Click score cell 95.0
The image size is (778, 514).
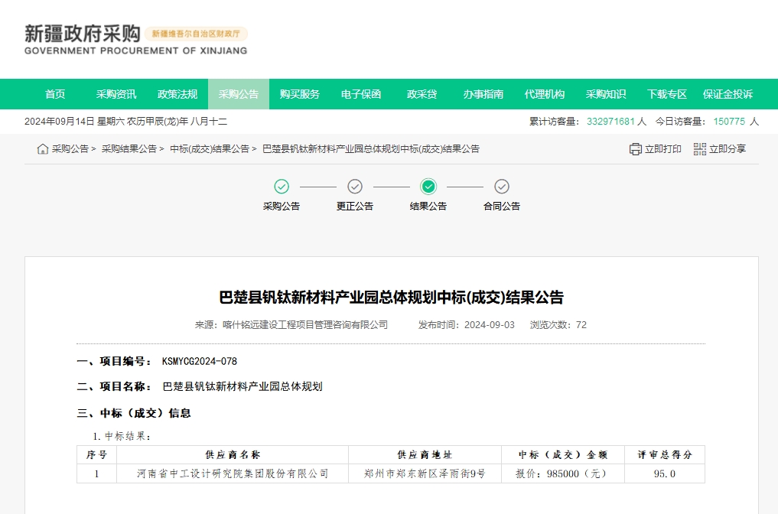click(x=665, y=473)
